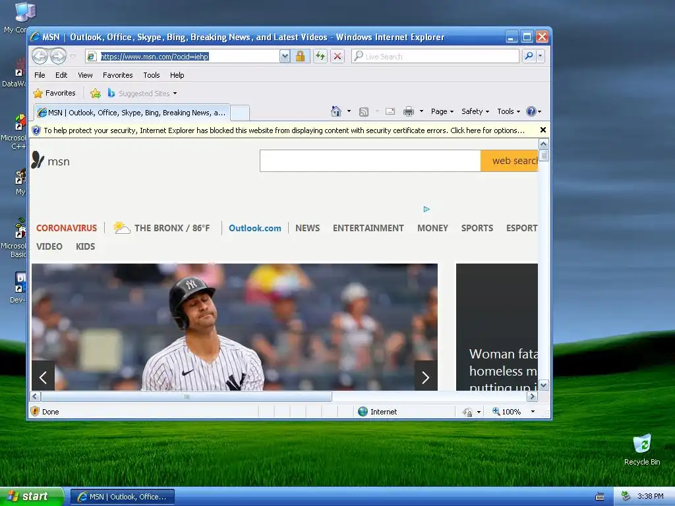Click the Print icon
Screen dimensions: 675x506
coord(409,112)
